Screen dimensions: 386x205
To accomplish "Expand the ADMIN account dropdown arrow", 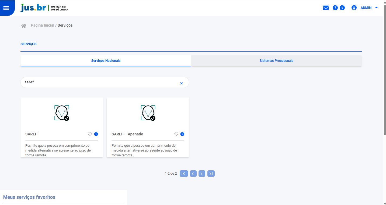I will click(376, 8).
